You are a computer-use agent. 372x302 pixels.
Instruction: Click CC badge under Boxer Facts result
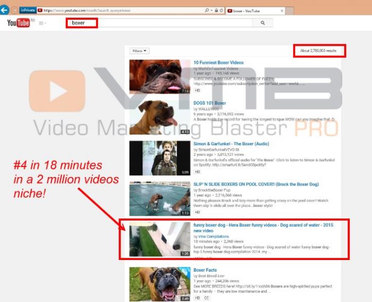[206, 298]
